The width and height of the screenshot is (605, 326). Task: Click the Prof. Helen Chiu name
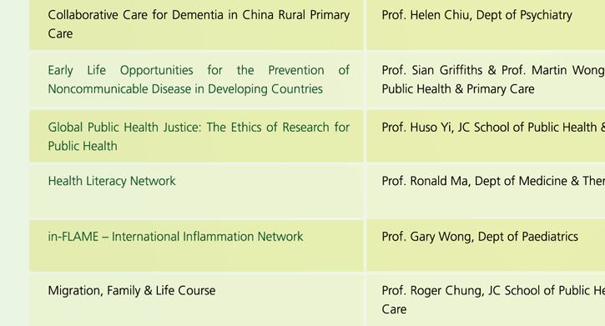click(426, 15)
